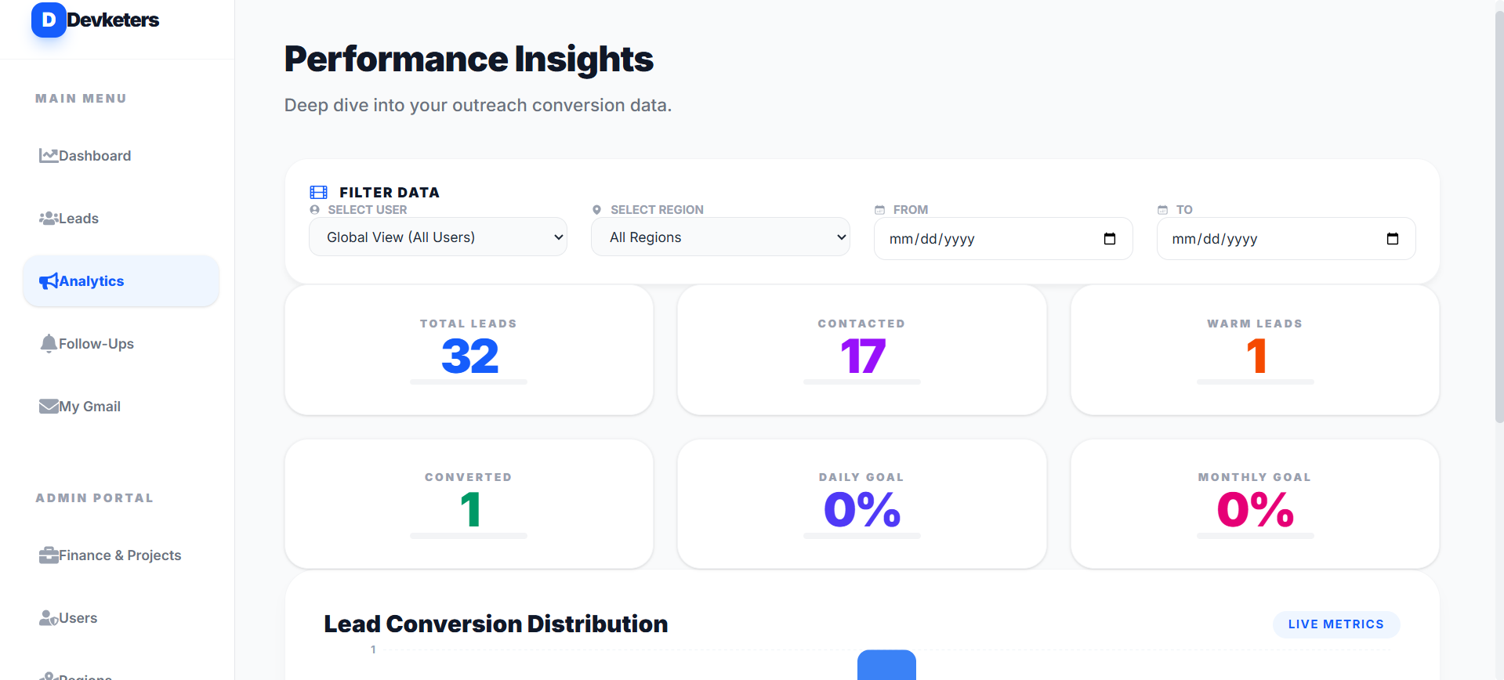The height and width of the screenshot is (680, 1504).
Task: Click the Converted progress bar
Action: 469,536
